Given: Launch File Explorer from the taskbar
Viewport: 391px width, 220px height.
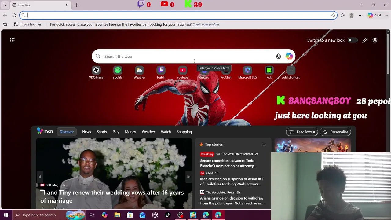Looking at the screenshot, I should pyautogui.click(x=117, y=215).
